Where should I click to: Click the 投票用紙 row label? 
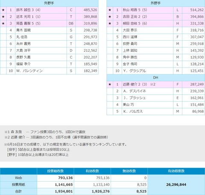pyautogui.click(x=18, y=185)
